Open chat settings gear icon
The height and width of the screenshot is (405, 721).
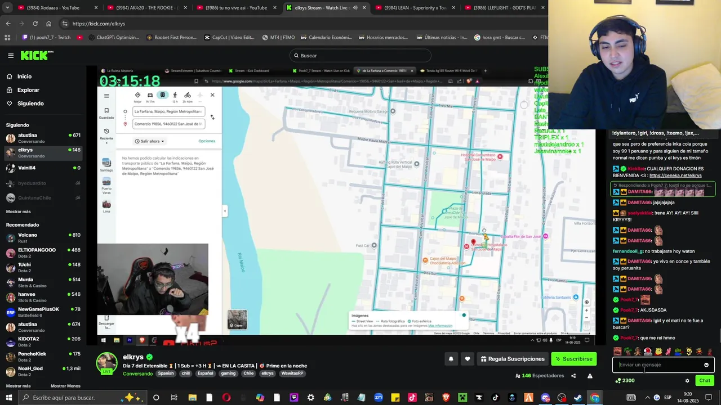coord(687,381)
